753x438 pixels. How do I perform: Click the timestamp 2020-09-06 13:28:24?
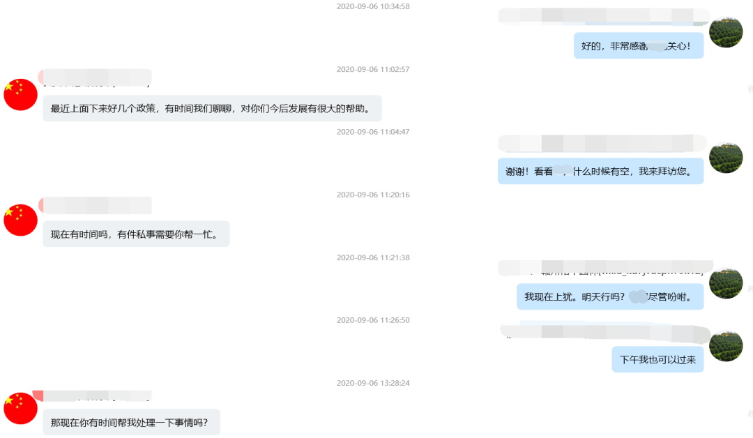point(373,383)
